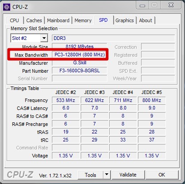The height and width of the screenshot is (184, 185).
Task: Click the Slot #2 combo box
Action: (x=29, y=38)
